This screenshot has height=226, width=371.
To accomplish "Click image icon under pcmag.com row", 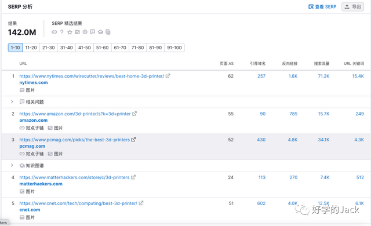I will coord(50,154).
